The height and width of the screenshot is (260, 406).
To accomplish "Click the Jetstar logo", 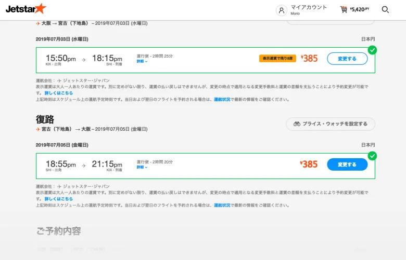I will (26, 9).
